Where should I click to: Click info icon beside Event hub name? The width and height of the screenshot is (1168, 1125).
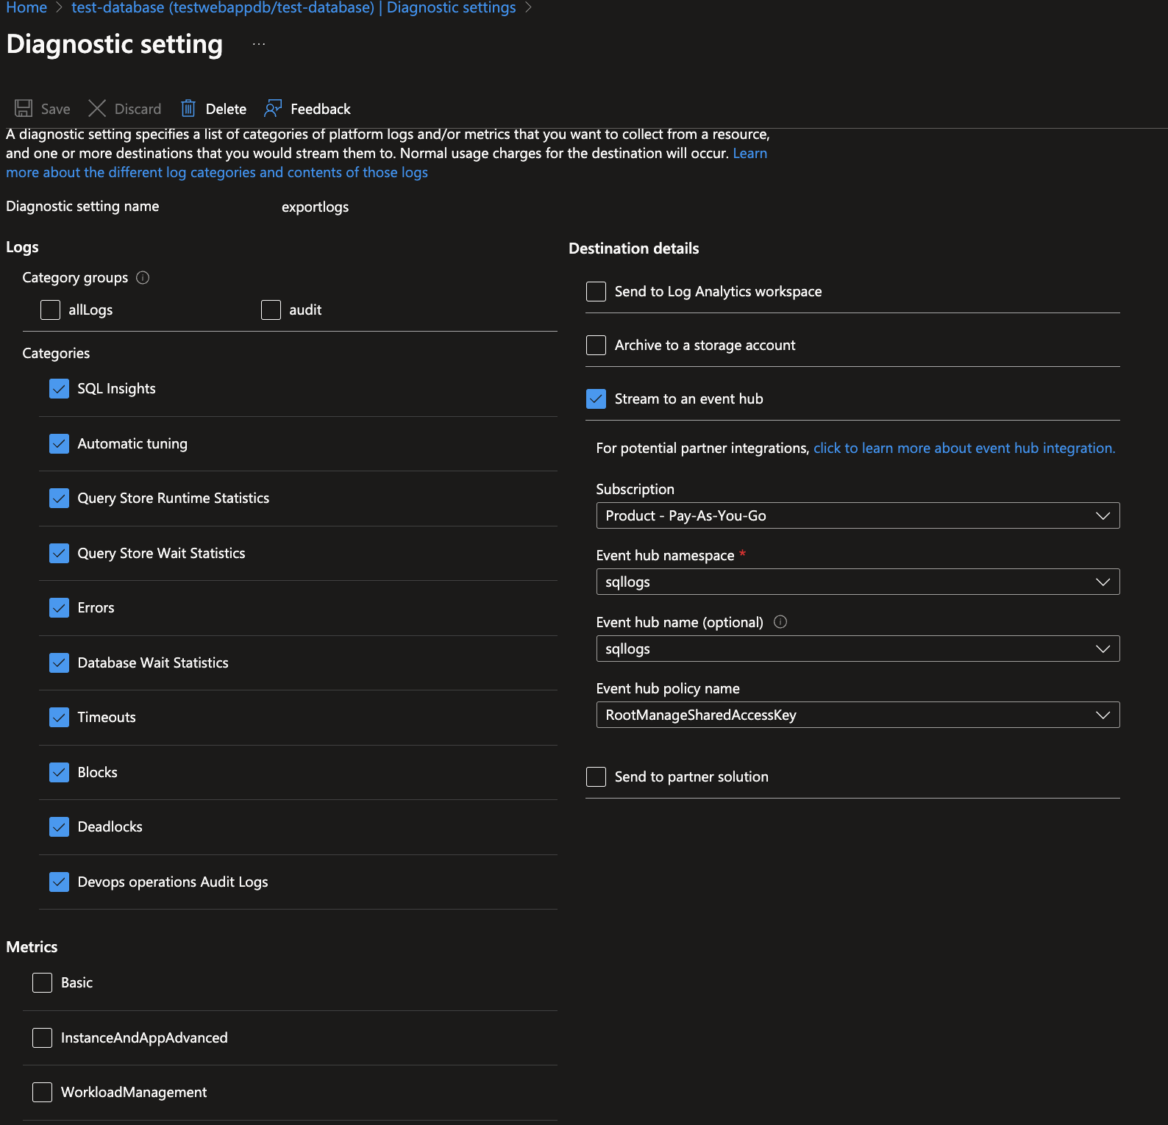tap(780, 622)
